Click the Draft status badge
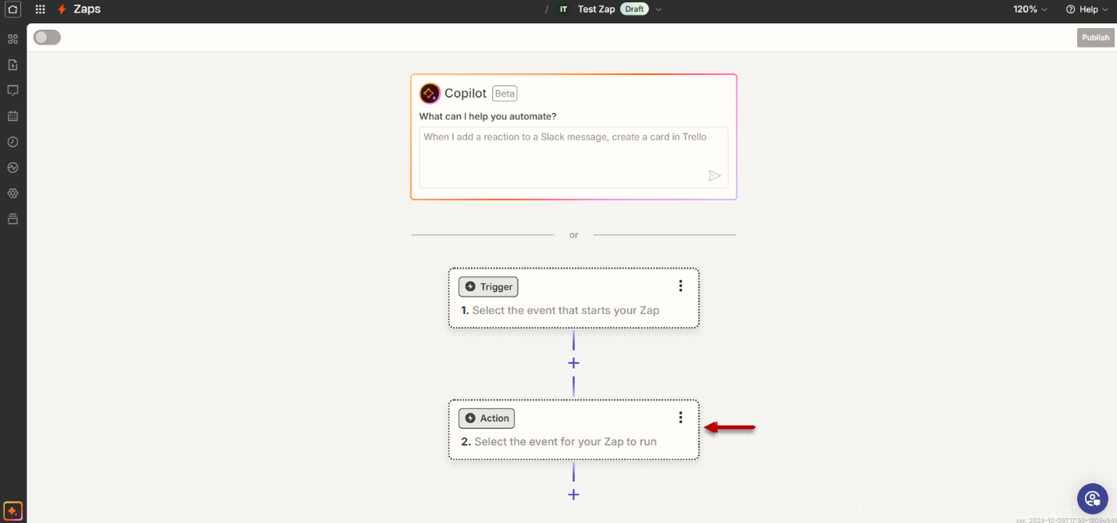Image resolution: width=1117 pixels, height=523 pixels. tap(634, 9)
